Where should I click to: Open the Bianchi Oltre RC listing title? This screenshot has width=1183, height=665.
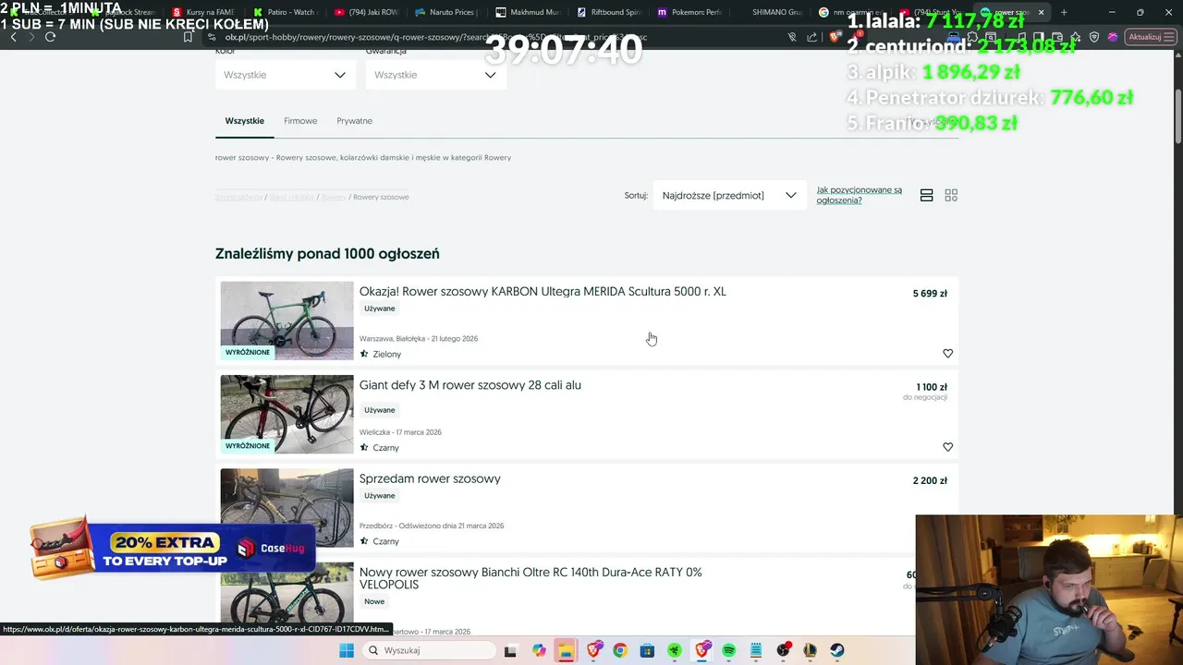point(531,578)
